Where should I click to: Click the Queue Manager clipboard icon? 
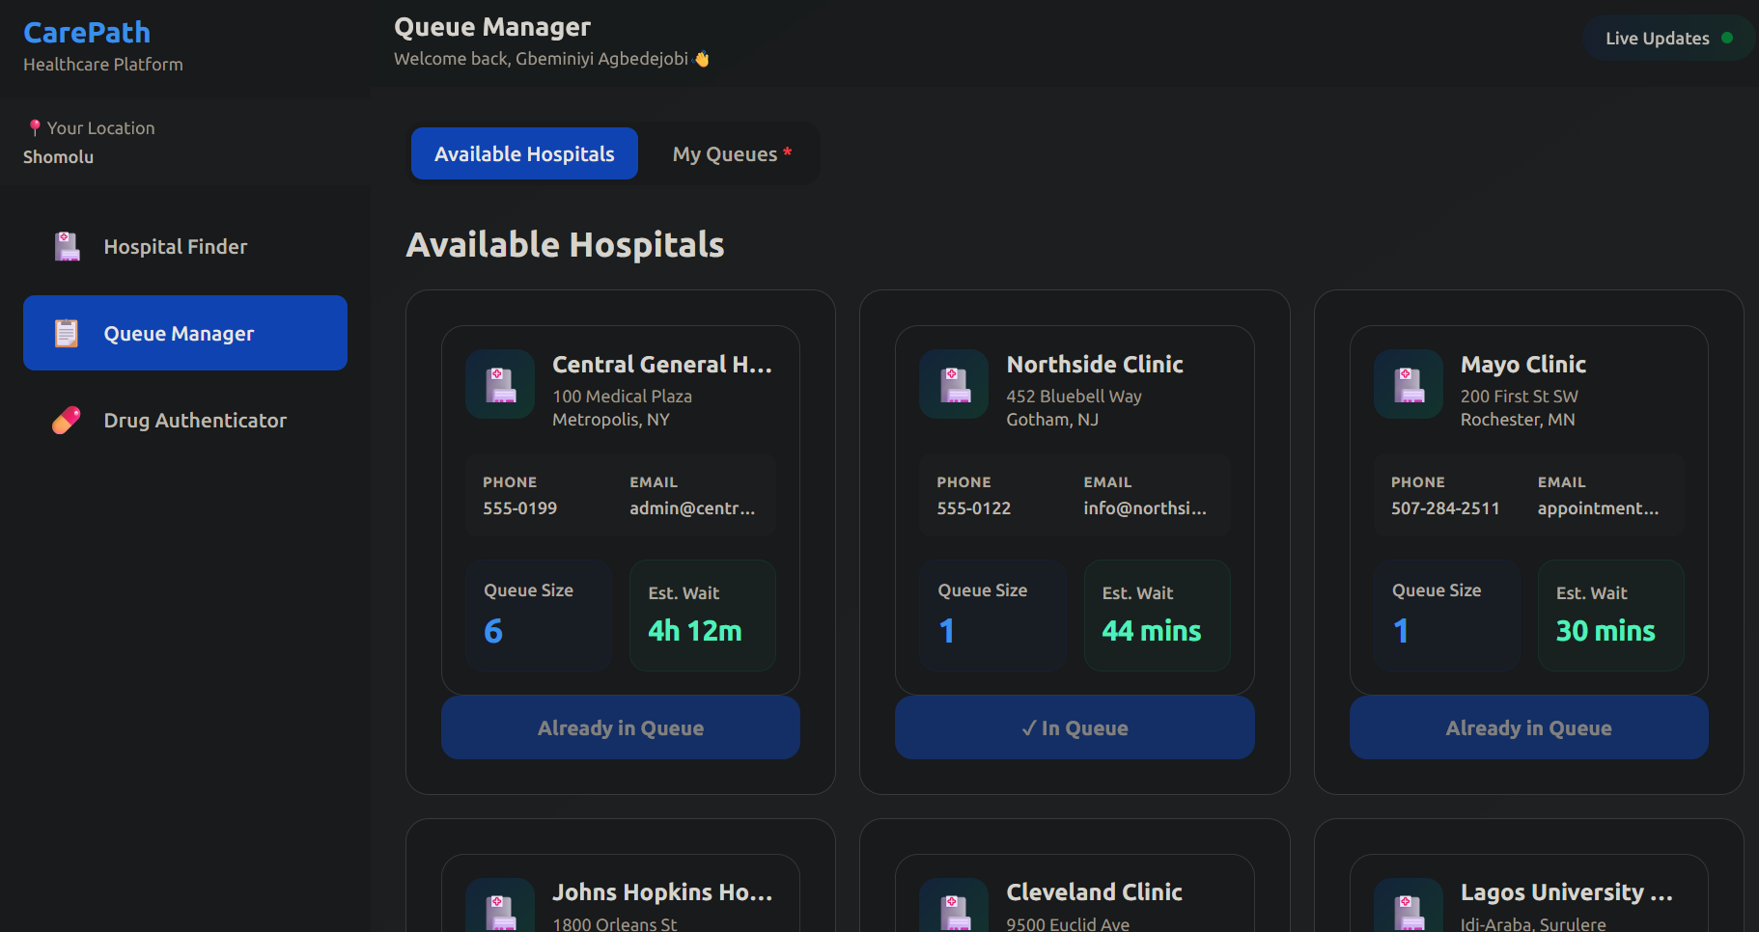[x=67, y=334]
